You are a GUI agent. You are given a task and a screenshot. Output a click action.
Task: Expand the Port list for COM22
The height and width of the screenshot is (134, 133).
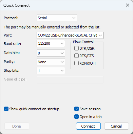coord(100,36)
